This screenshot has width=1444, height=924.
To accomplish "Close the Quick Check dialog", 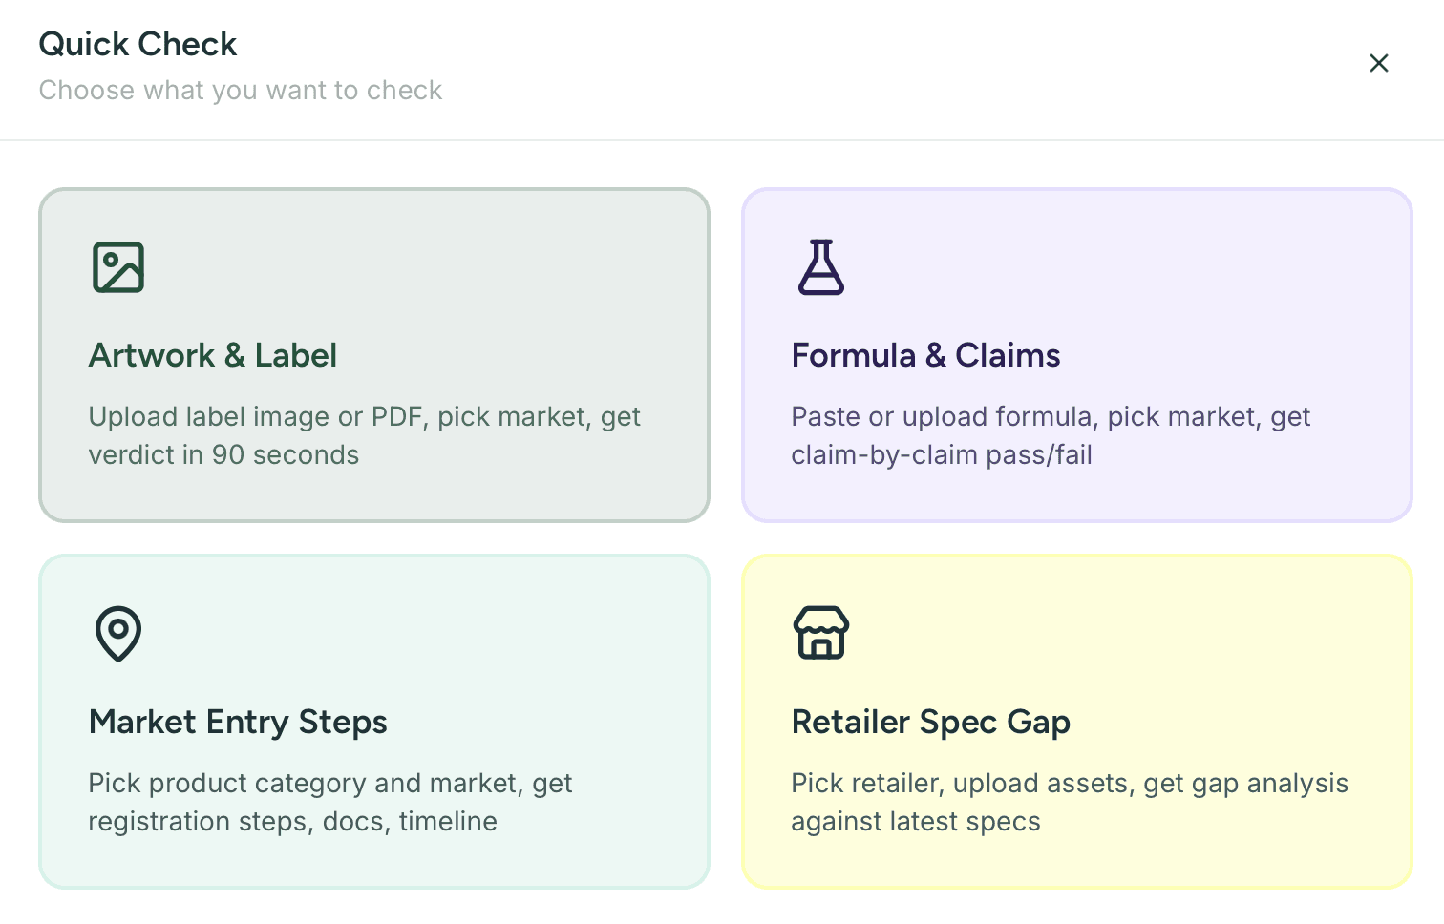I will tap(1378, 63).
